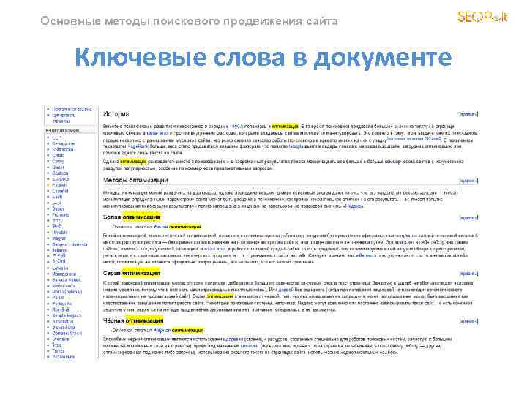The image size is (527, 395).
Task: Open the edit link beside Методы оптимизации heading
Action: pos(468,181)
